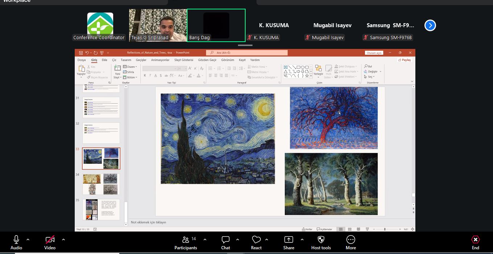Open the Zoom Participants panel
The image size is (493, 254).
click(x=186, y=242)
